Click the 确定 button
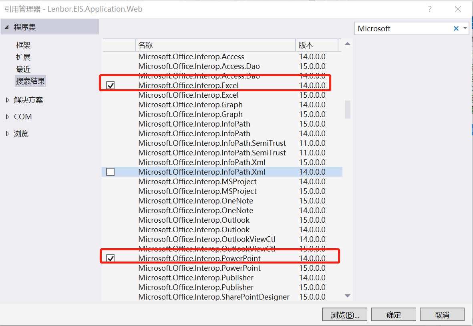This screenshot has height=326, width=473. [393, 315]
